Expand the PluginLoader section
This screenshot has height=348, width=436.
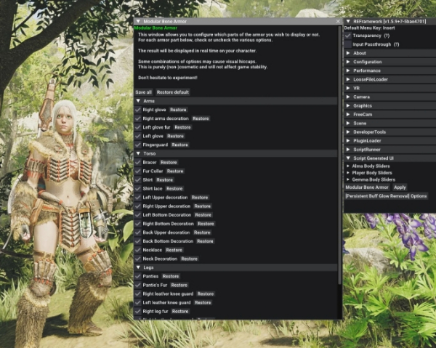tap(390, 141)
